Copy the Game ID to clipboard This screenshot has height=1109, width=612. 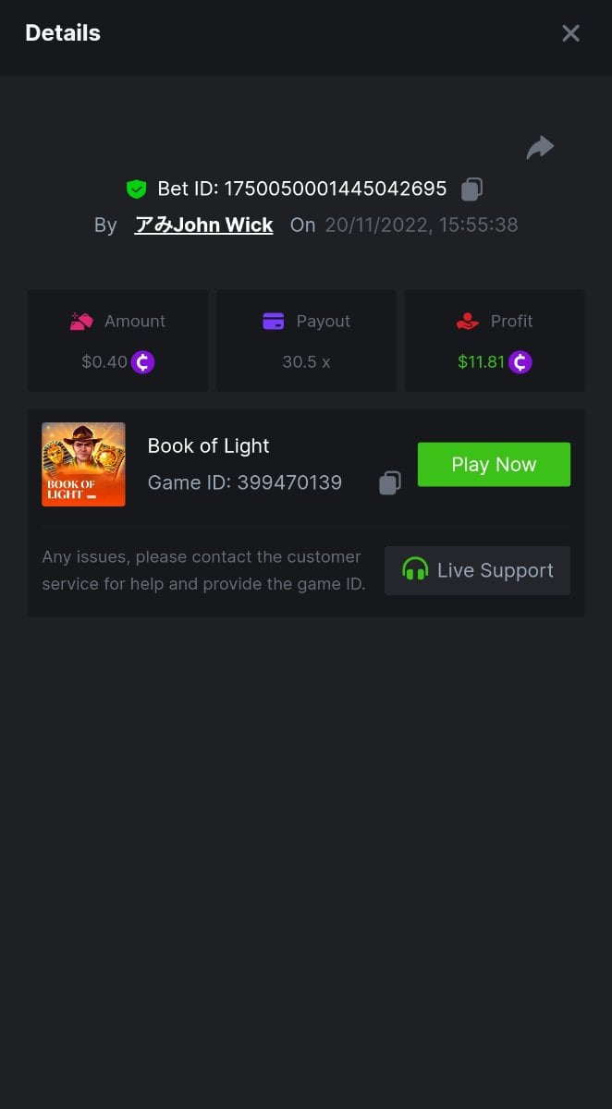point(390,483)
